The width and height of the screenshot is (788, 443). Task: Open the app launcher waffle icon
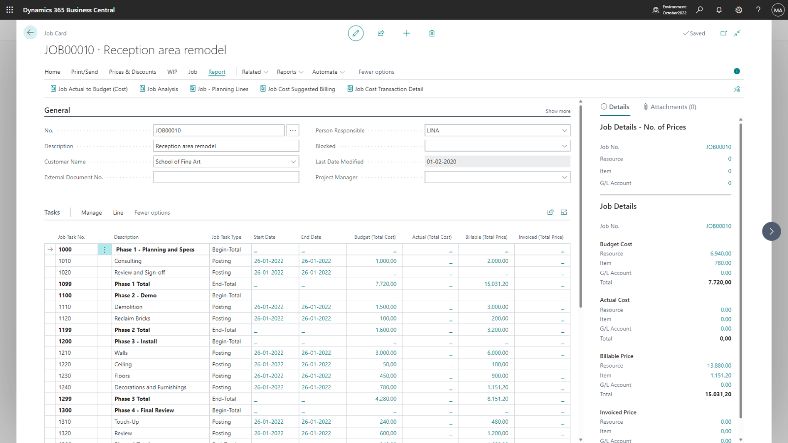(x=9, y=10)
